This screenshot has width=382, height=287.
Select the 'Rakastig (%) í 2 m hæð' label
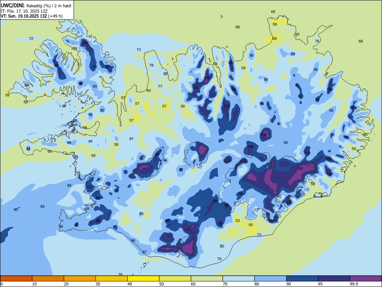point(49,6)
